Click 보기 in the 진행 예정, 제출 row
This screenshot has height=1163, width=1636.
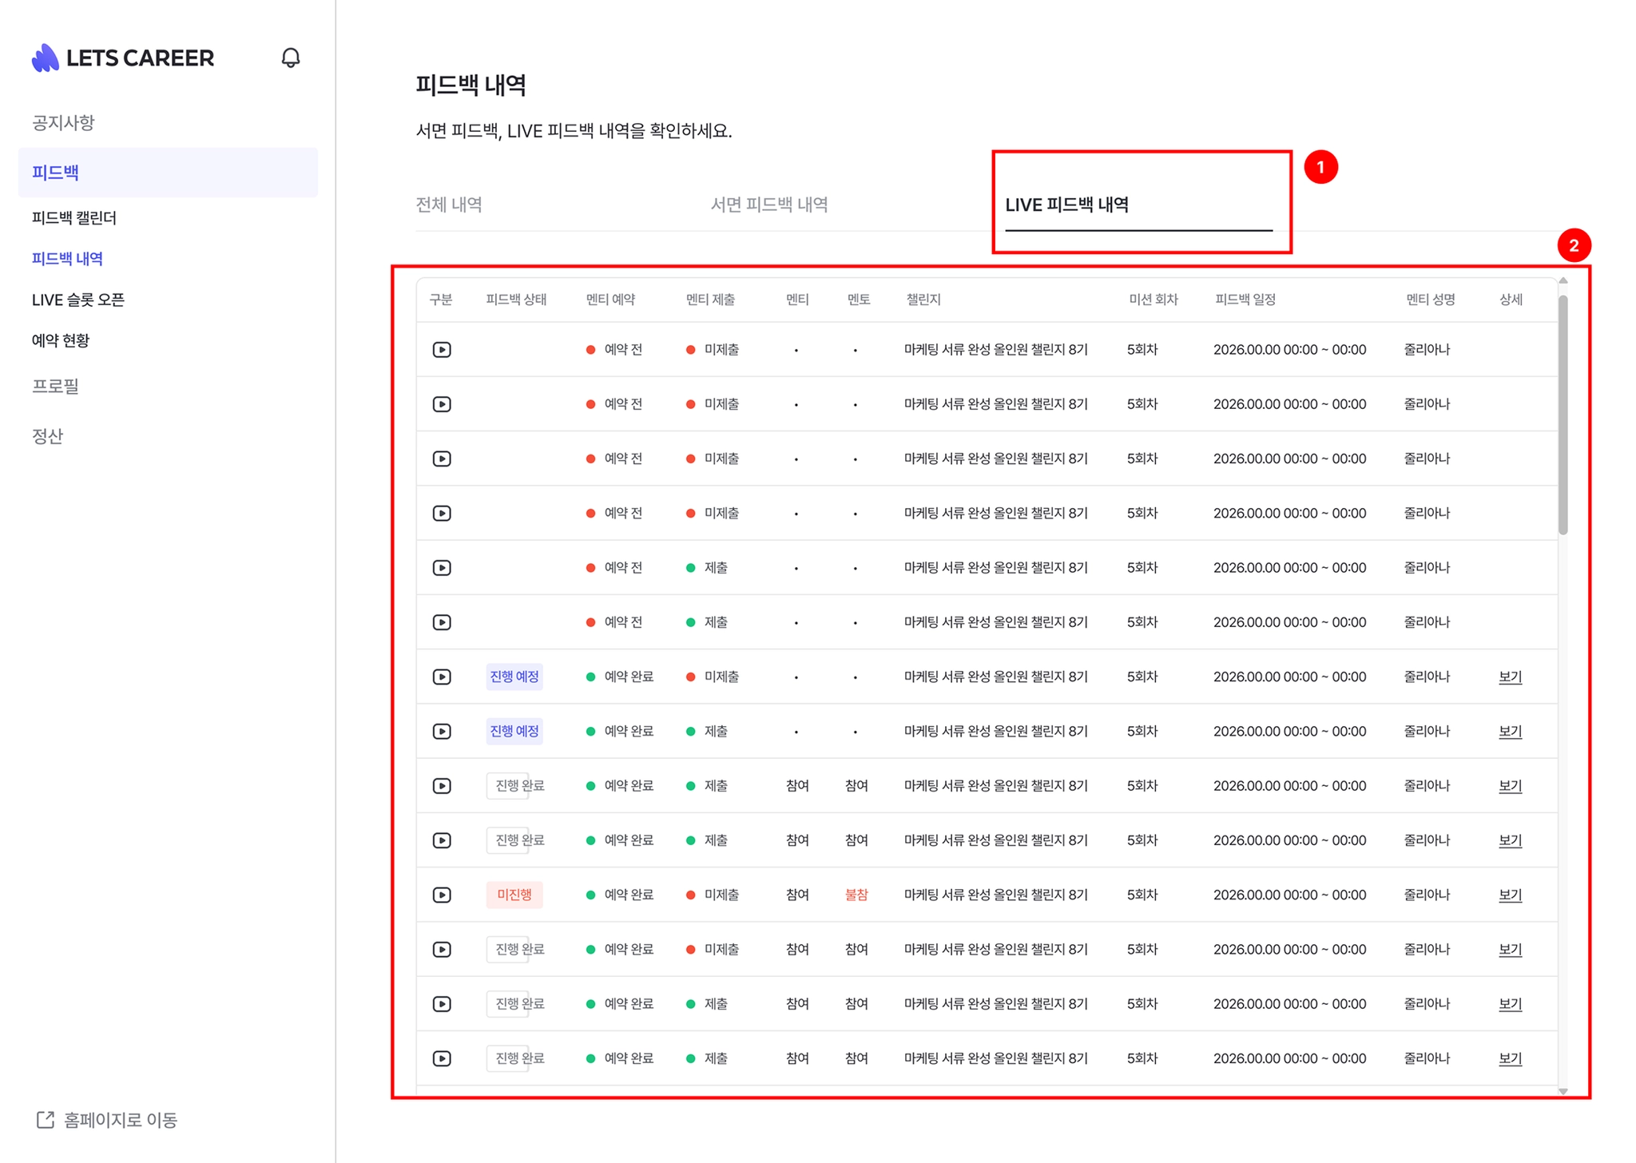coord(1511,731)
